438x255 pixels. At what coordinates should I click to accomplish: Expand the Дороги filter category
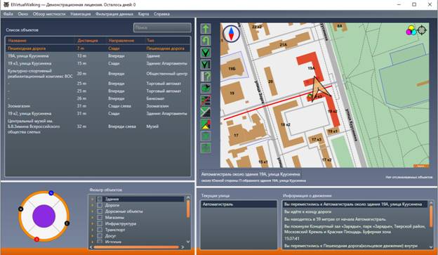pyautogui.click(x=92, y=205)
